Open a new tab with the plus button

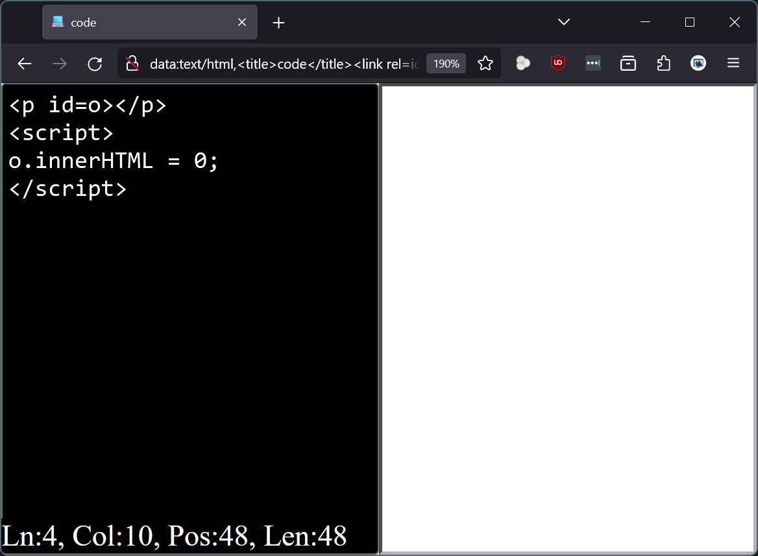tap(278, 22)
